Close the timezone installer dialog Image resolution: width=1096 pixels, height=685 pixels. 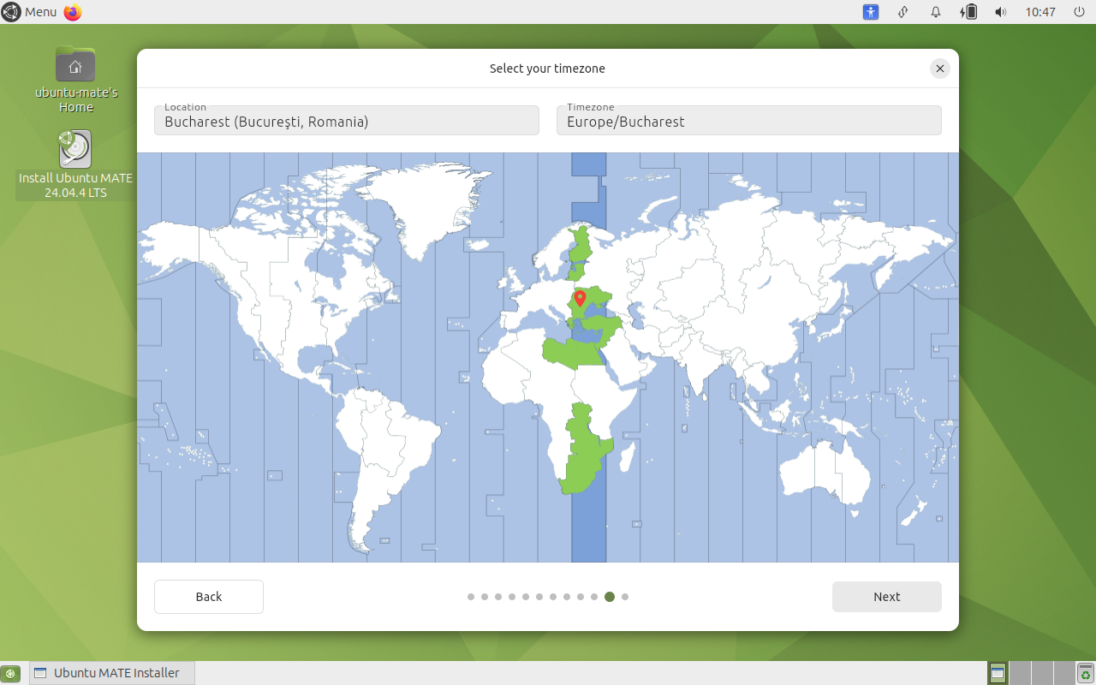940,68
